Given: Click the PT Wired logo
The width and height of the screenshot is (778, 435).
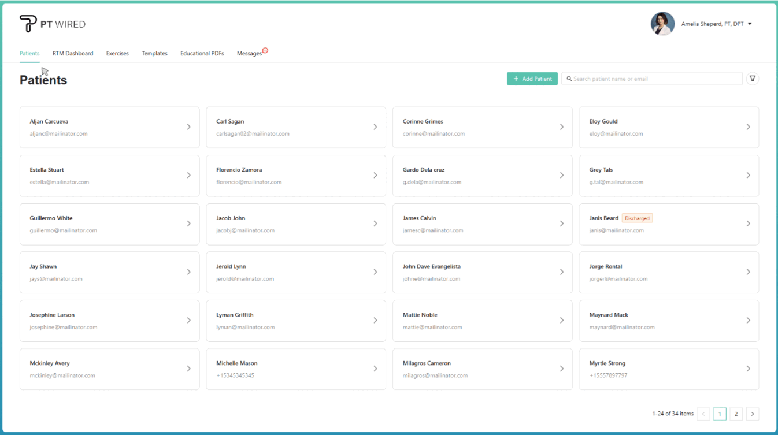Looking at the screenshot, I should click(52, 24).
